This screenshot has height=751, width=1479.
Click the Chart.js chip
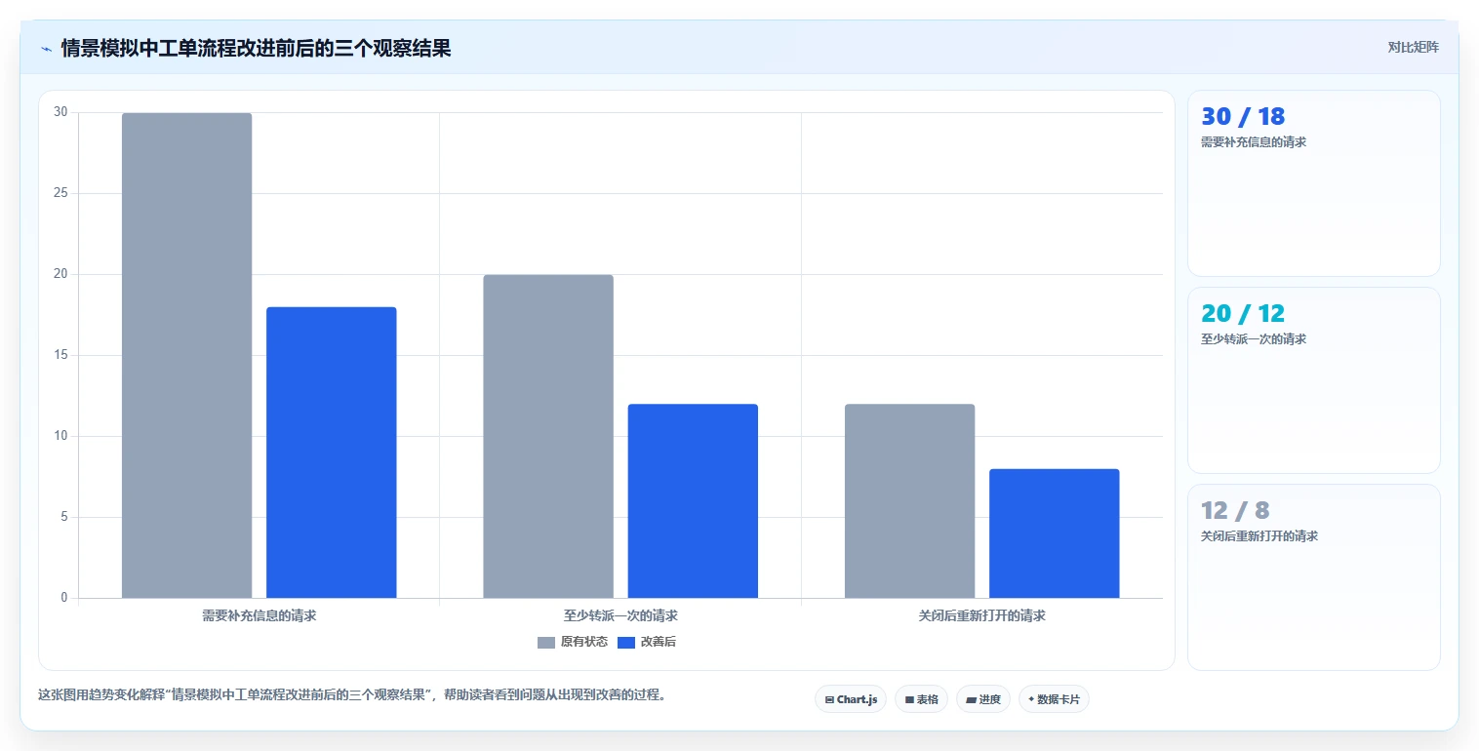(x=851, y=699)
